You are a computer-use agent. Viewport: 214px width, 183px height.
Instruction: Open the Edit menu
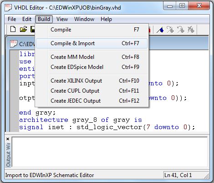27,19
